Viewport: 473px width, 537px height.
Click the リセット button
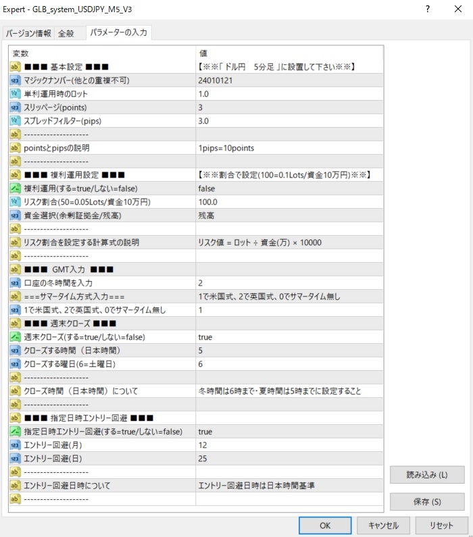click(442, 526)
